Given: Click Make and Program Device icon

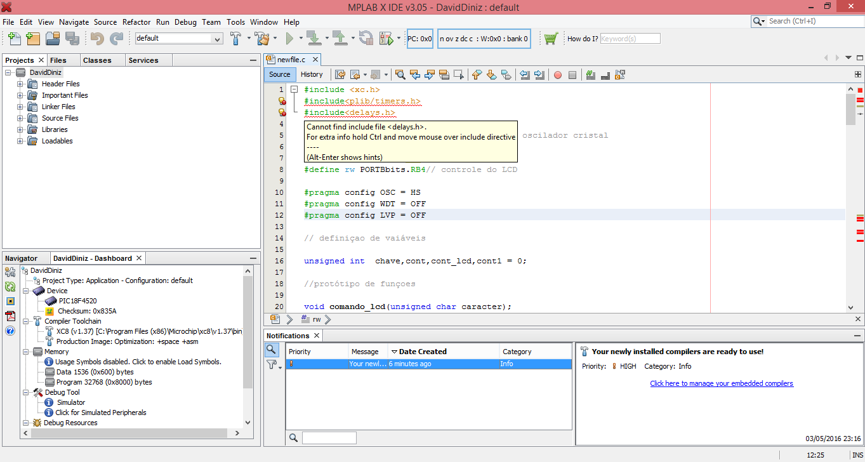Looking at the screenshot, I should 313,39.
